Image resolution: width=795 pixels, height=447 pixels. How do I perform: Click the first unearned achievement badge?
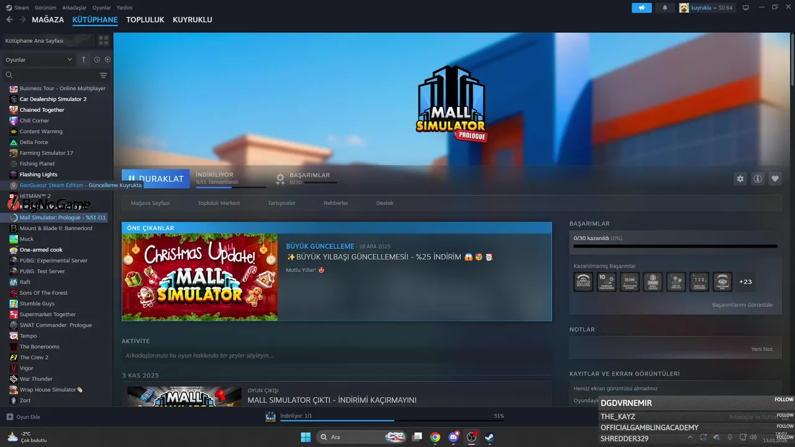tap(583, 281)
